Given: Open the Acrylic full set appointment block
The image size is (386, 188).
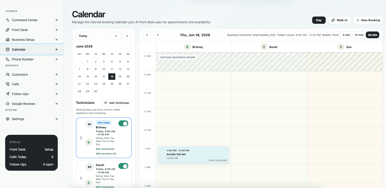Looking at the screenshot, I should pos(194,155).
